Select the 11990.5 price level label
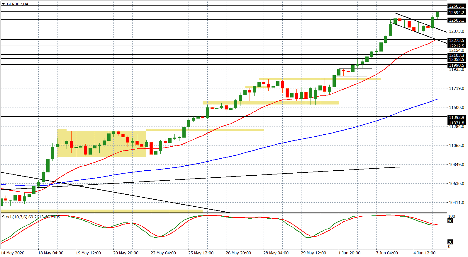 click(457, 65)
